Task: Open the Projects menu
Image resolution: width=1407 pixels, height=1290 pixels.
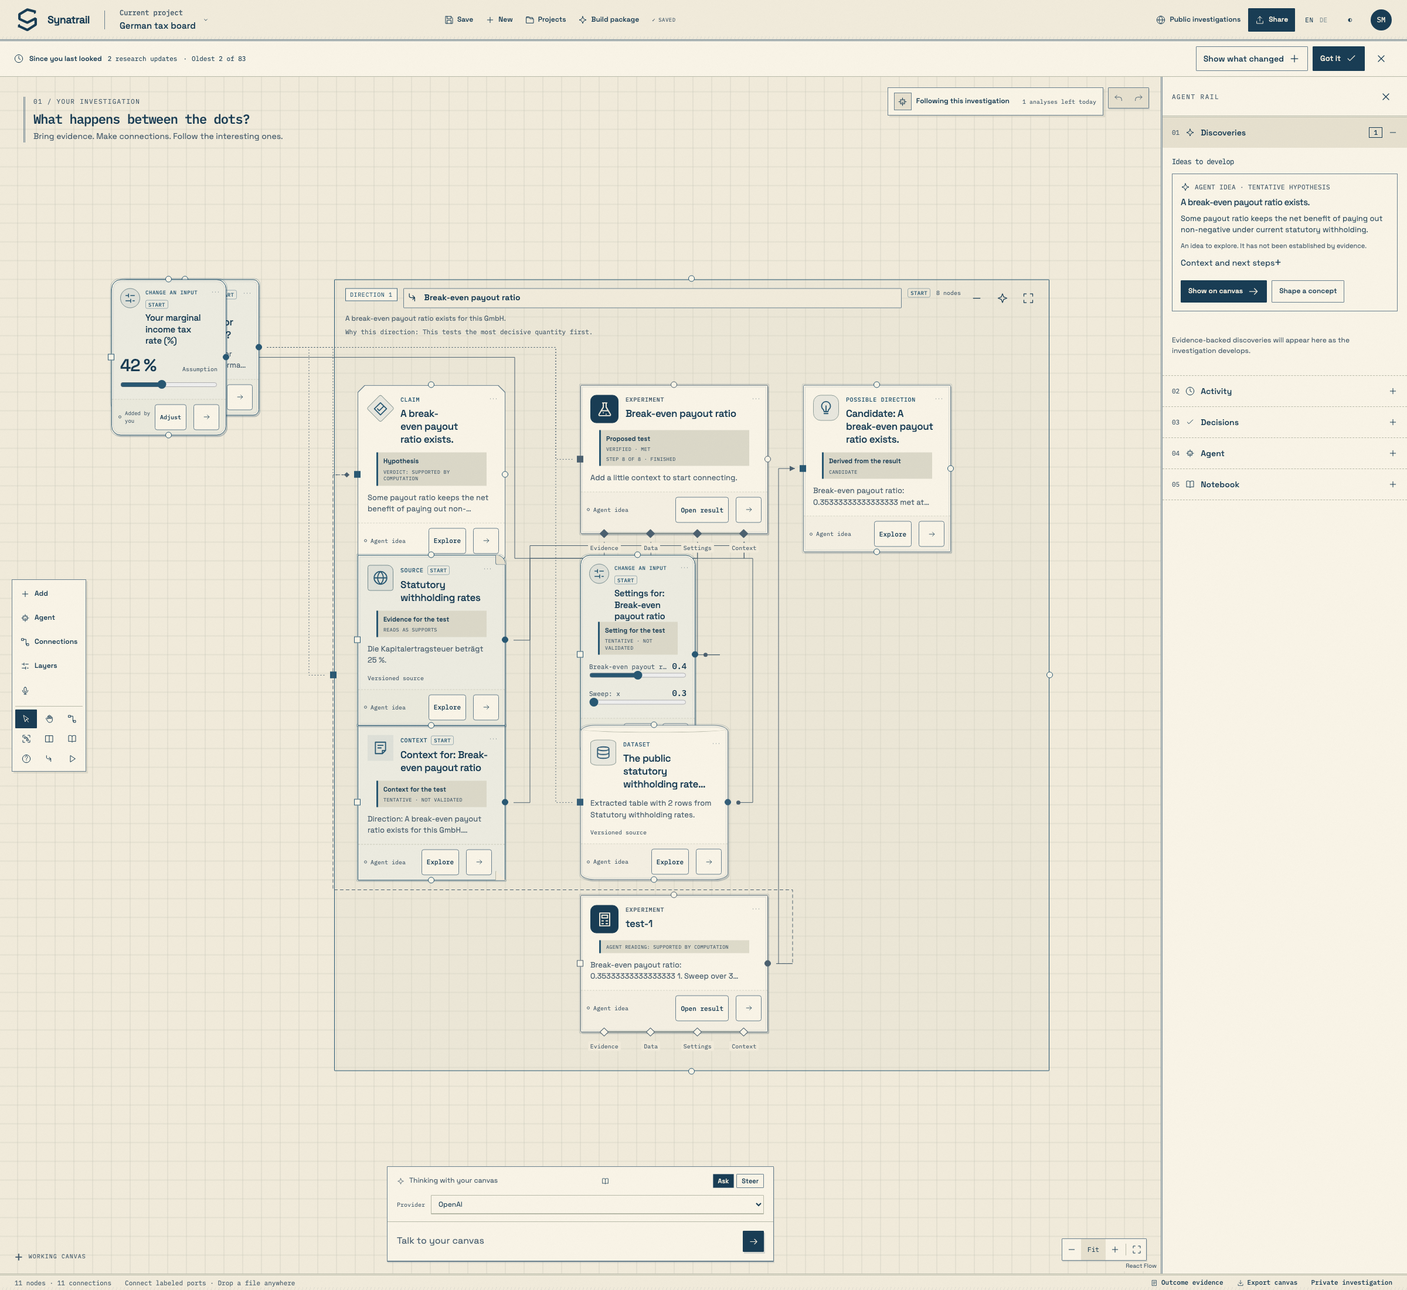Action: coord(546,19)
